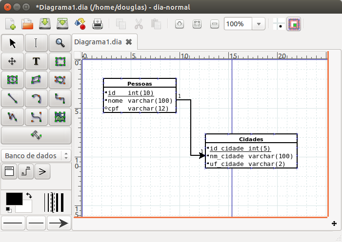Screen dimensions: 342x242
Task: Click the black foreground color swatch
Action: click(13, 199)
